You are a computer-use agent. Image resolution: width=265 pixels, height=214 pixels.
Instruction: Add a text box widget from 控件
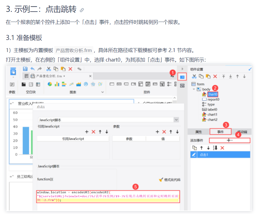[112, 84]
